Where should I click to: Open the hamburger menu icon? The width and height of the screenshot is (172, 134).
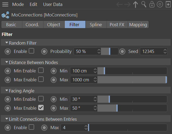(5, 5)
